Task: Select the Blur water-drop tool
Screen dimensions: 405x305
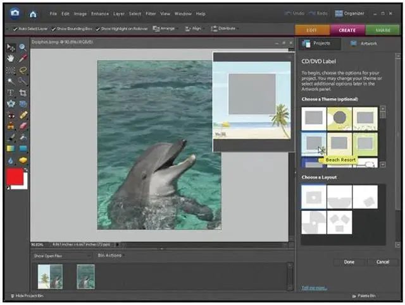Action: click(11, 160)
